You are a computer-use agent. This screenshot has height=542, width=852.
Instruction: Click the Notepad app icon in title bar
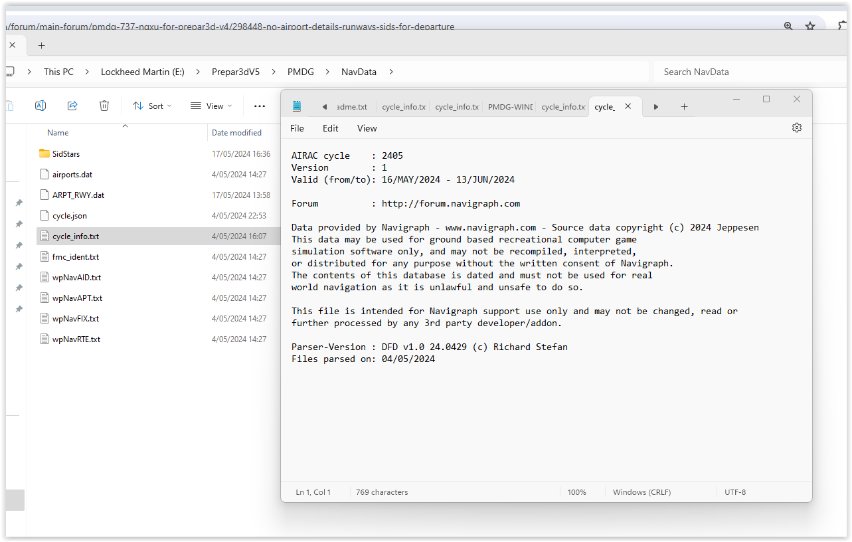point(297,106)
